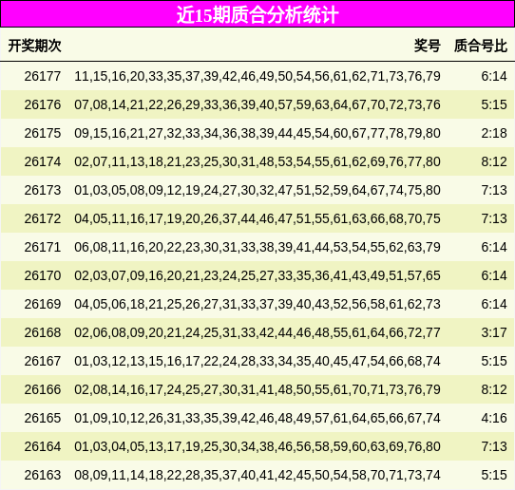
Task: Click the 2:18 ratio value
Action: [x=494, y=133]
